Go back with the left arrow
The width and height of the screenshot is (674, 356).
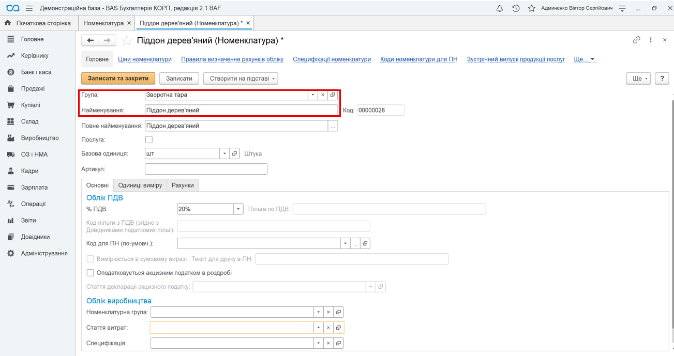91,40
